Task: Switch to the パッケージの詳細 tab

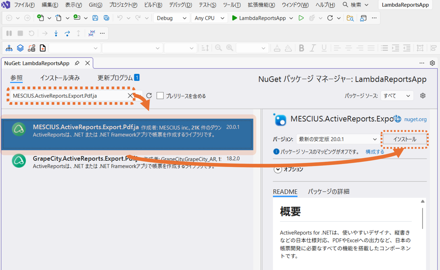Action: (329, 192)
